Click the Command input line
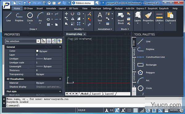Image resolution: width=185 pixels, height=114 pixels. click(x=76, y=105)
